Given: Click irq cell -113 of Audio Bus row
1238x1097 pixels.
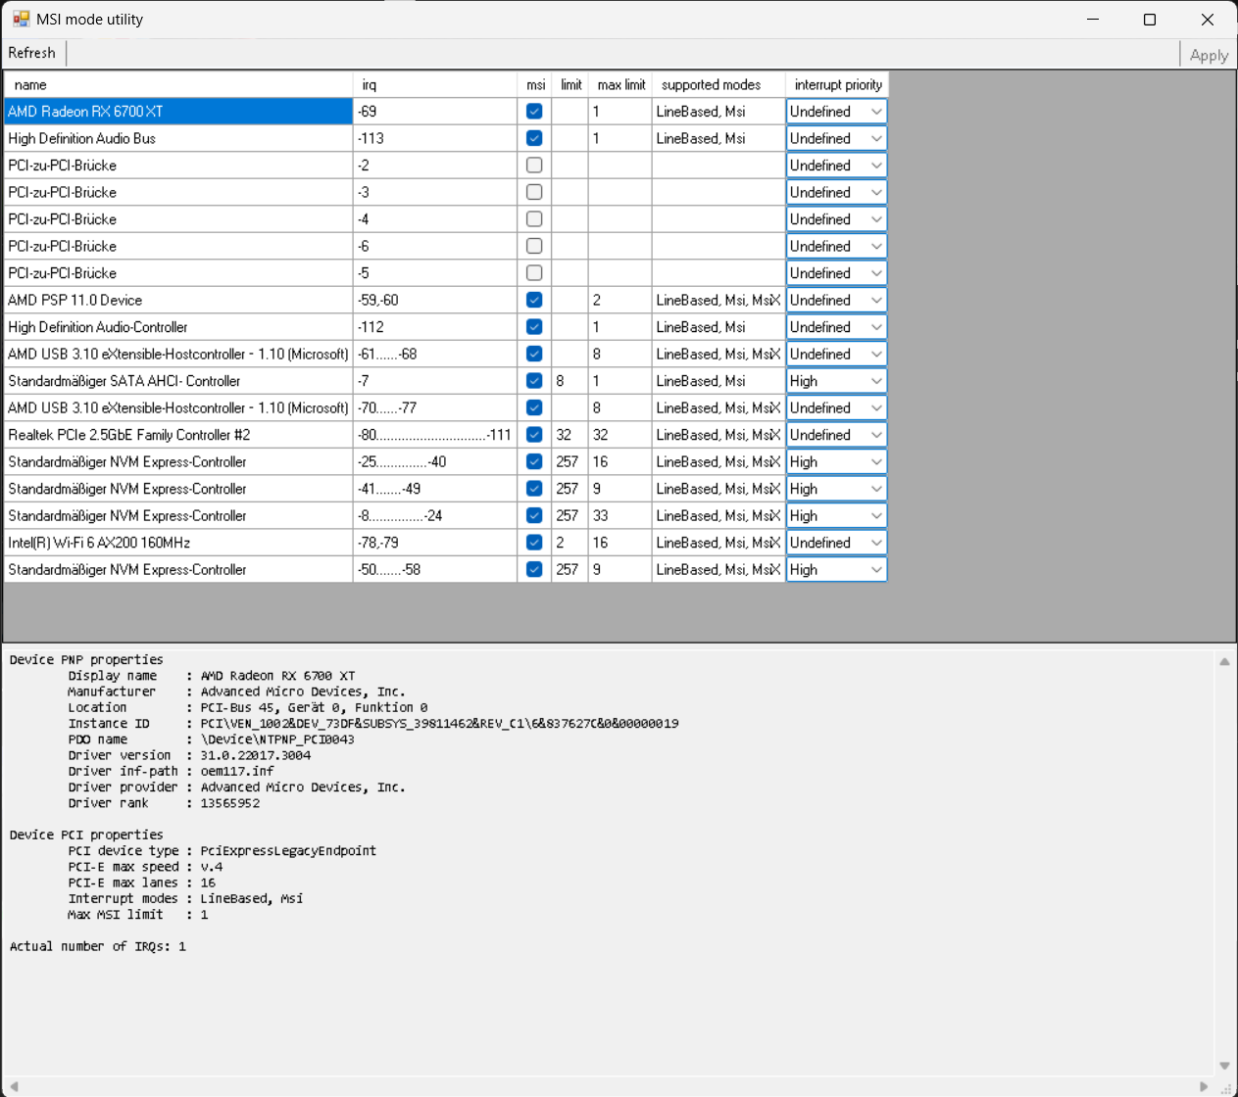Looking at the screenshot, I should click(435, 138).
